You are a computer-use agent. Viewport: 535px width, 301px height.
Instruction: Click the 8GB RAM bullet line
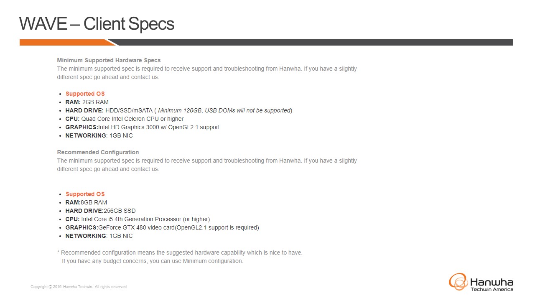(86, 202)
